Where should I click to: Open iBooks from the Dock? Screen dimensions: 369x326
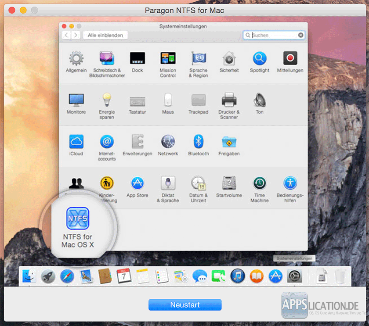point(257,276)
